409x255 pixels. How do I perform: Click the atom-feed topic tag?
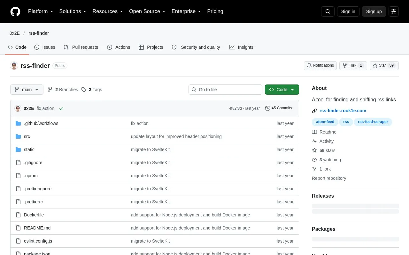click(x=325, y=122)
